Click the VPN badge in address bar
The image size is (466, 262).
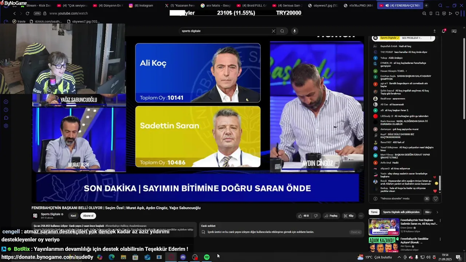37,13
